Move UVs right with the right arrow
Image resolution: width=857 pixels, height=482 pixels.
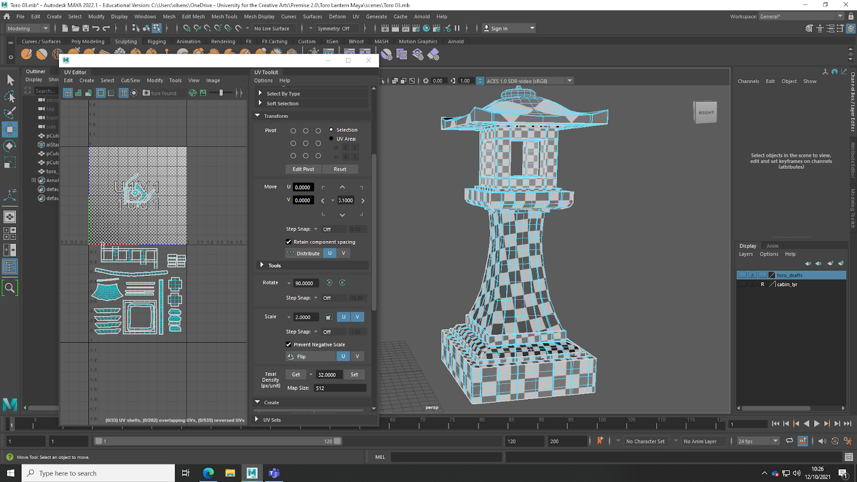click(x=363, y=201)
